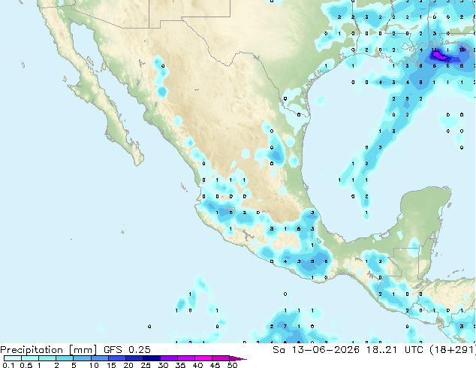Click the legend tick label '50'
This screenshot has height=368, width=476.
232,365
